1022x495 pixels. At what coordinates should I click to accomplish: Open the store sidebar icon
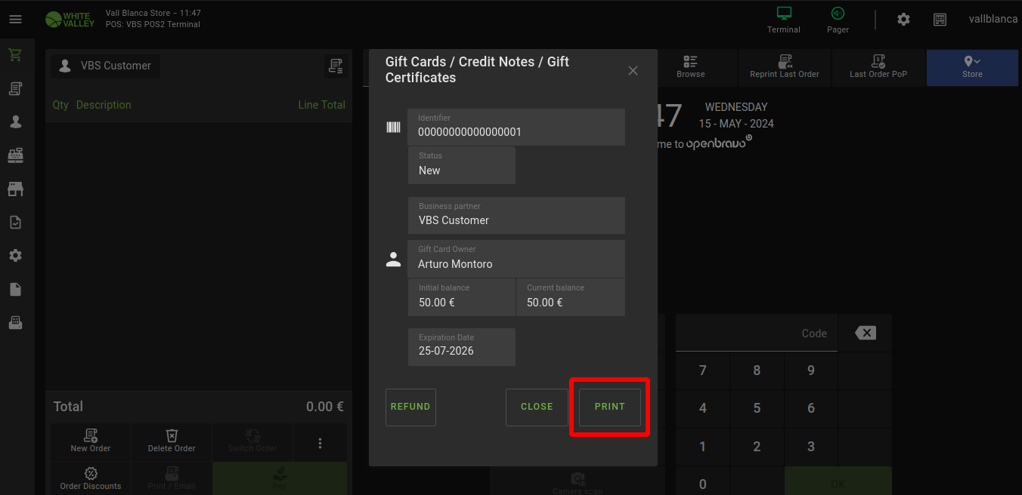[15, 189]
